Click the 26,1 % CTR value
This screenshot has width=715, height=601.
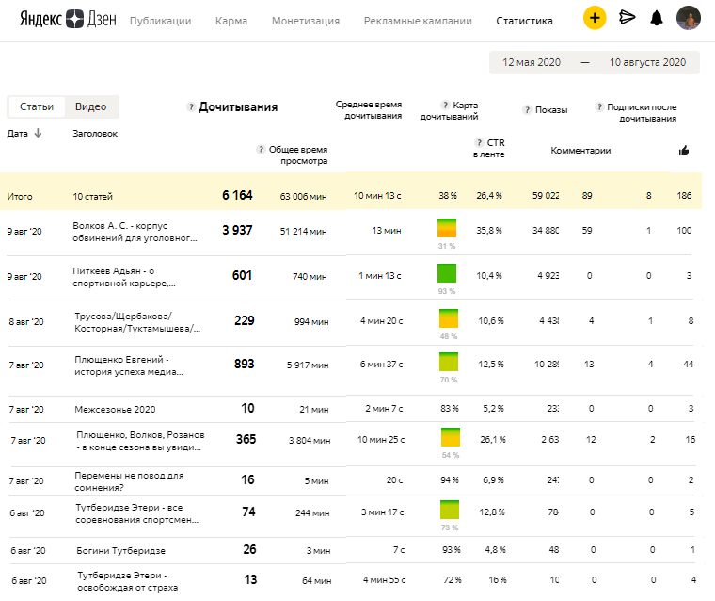coord(493,439)
